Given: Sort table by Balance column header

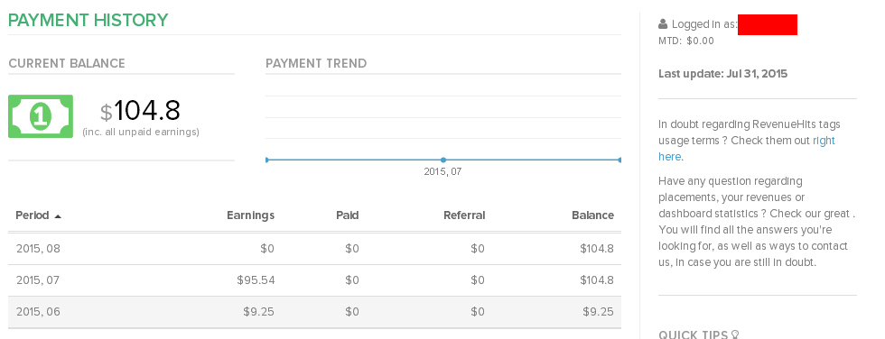Looking at the screenshot, I should [x=592, y=215].
